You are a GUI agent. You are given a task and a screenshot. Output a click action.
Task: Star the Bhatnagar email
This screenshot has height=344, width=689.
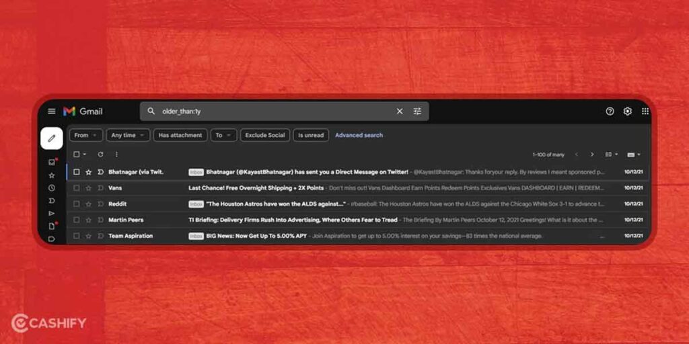[88, 172]
